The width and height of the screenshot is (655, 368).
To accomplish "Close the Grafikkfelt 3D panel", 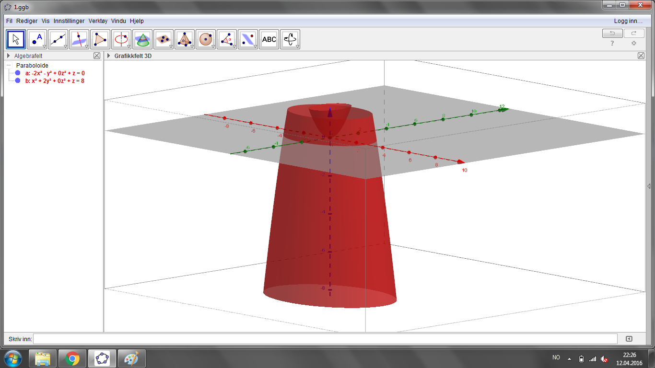I will click(x=641, y=56).
